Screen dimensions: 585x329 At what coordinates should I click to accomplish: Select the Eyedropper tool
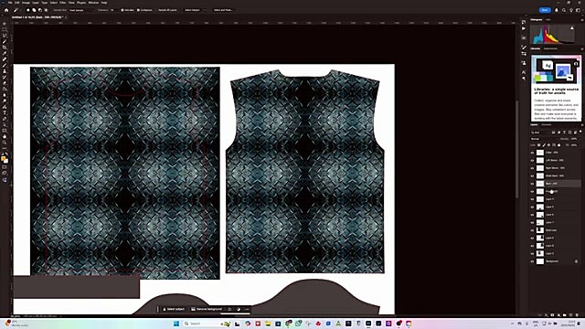[x=5, y=53]
